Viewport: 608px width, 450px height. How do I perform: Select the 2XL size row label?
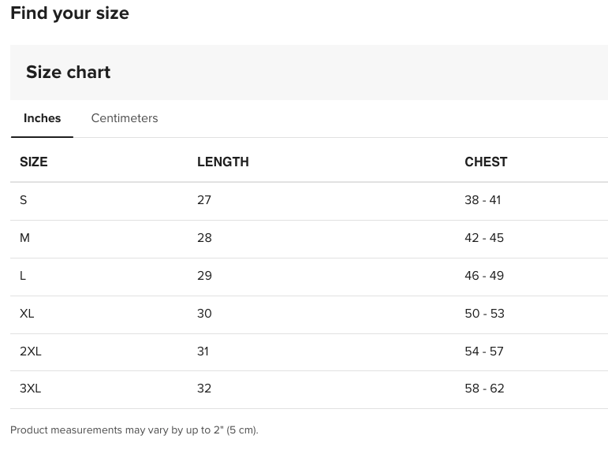click(x=31, y=351)
